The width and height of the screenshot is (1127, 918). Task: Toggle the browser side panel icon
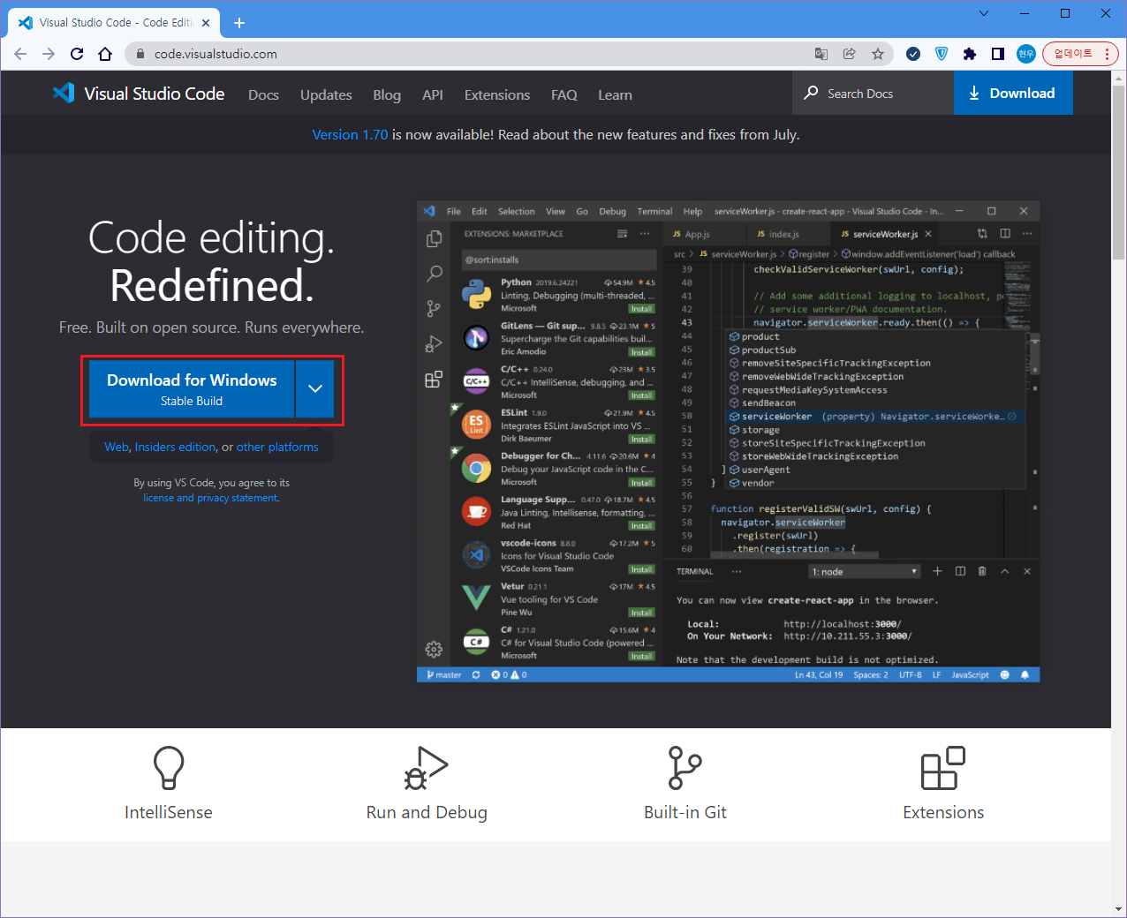coord(998,54)
